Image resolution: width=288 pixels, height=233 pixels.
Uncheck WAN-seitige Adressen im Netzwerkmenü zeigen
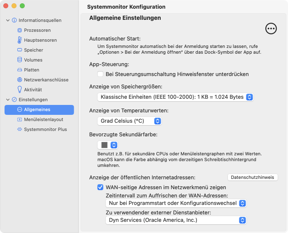pos(100,187)
